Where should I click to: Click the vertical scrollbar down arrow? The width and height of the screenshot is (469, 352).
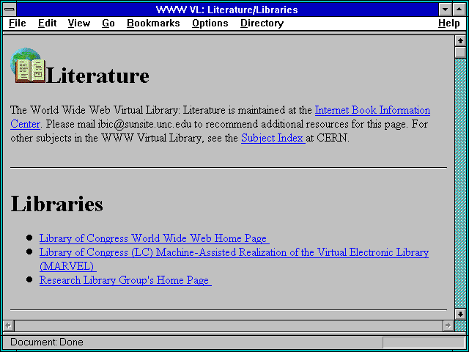(x=460, y=314)
